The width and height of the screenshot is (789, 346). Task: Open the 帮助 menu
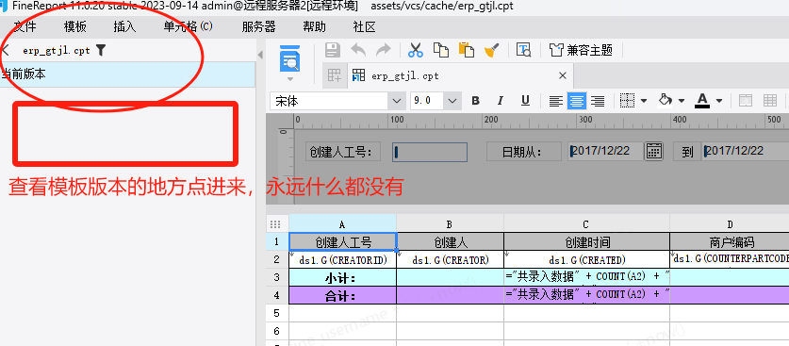point(315,27)
